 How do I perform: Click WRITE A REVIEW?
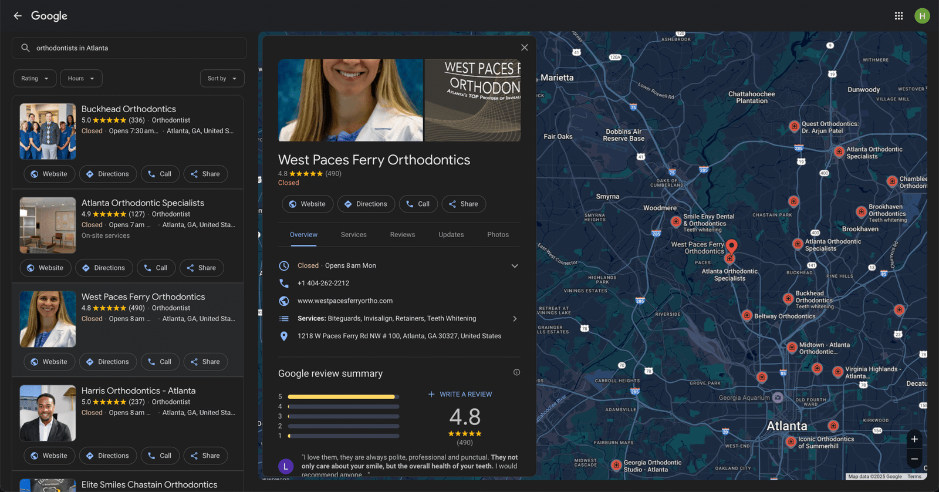tap(460, 395)
